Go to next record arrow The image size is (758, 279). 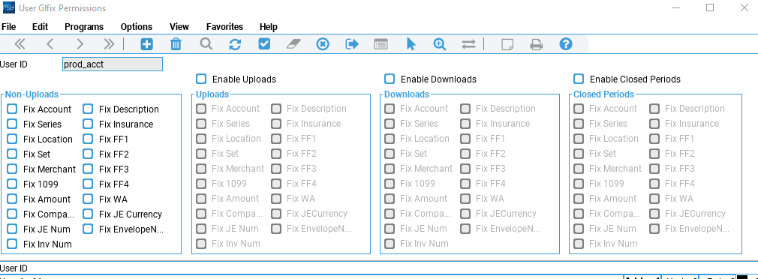coord(80,44)
